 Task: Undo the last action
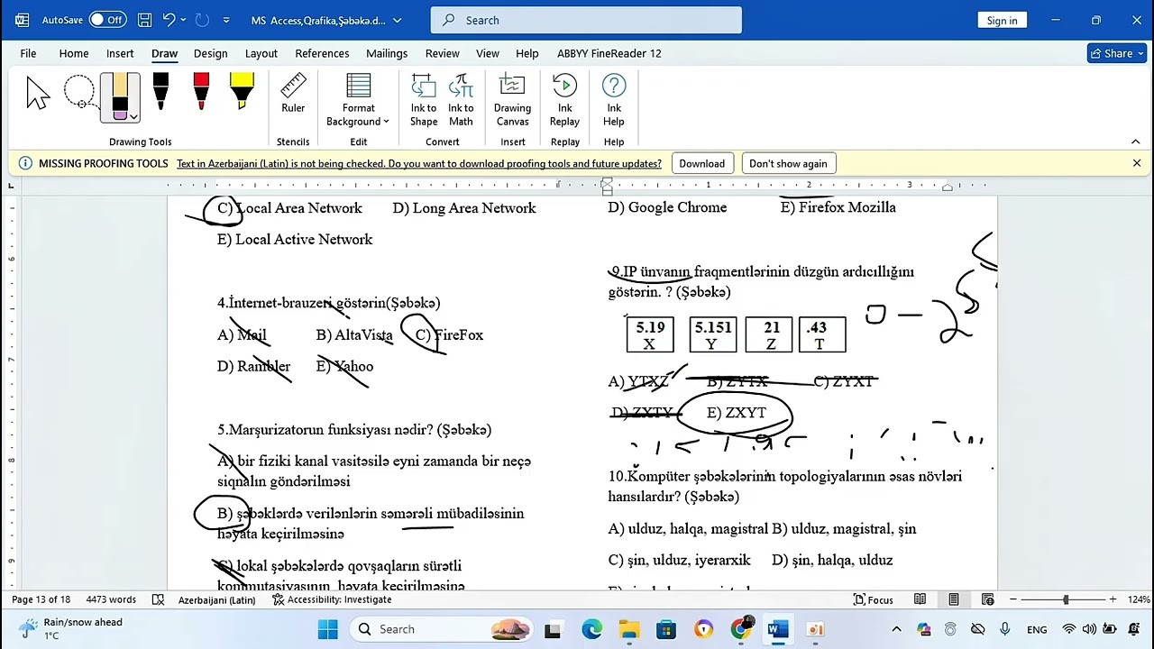pos(169,20)
